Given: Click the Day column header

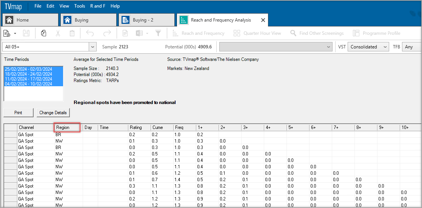Looking at the screenshot, I should point(90,127).
